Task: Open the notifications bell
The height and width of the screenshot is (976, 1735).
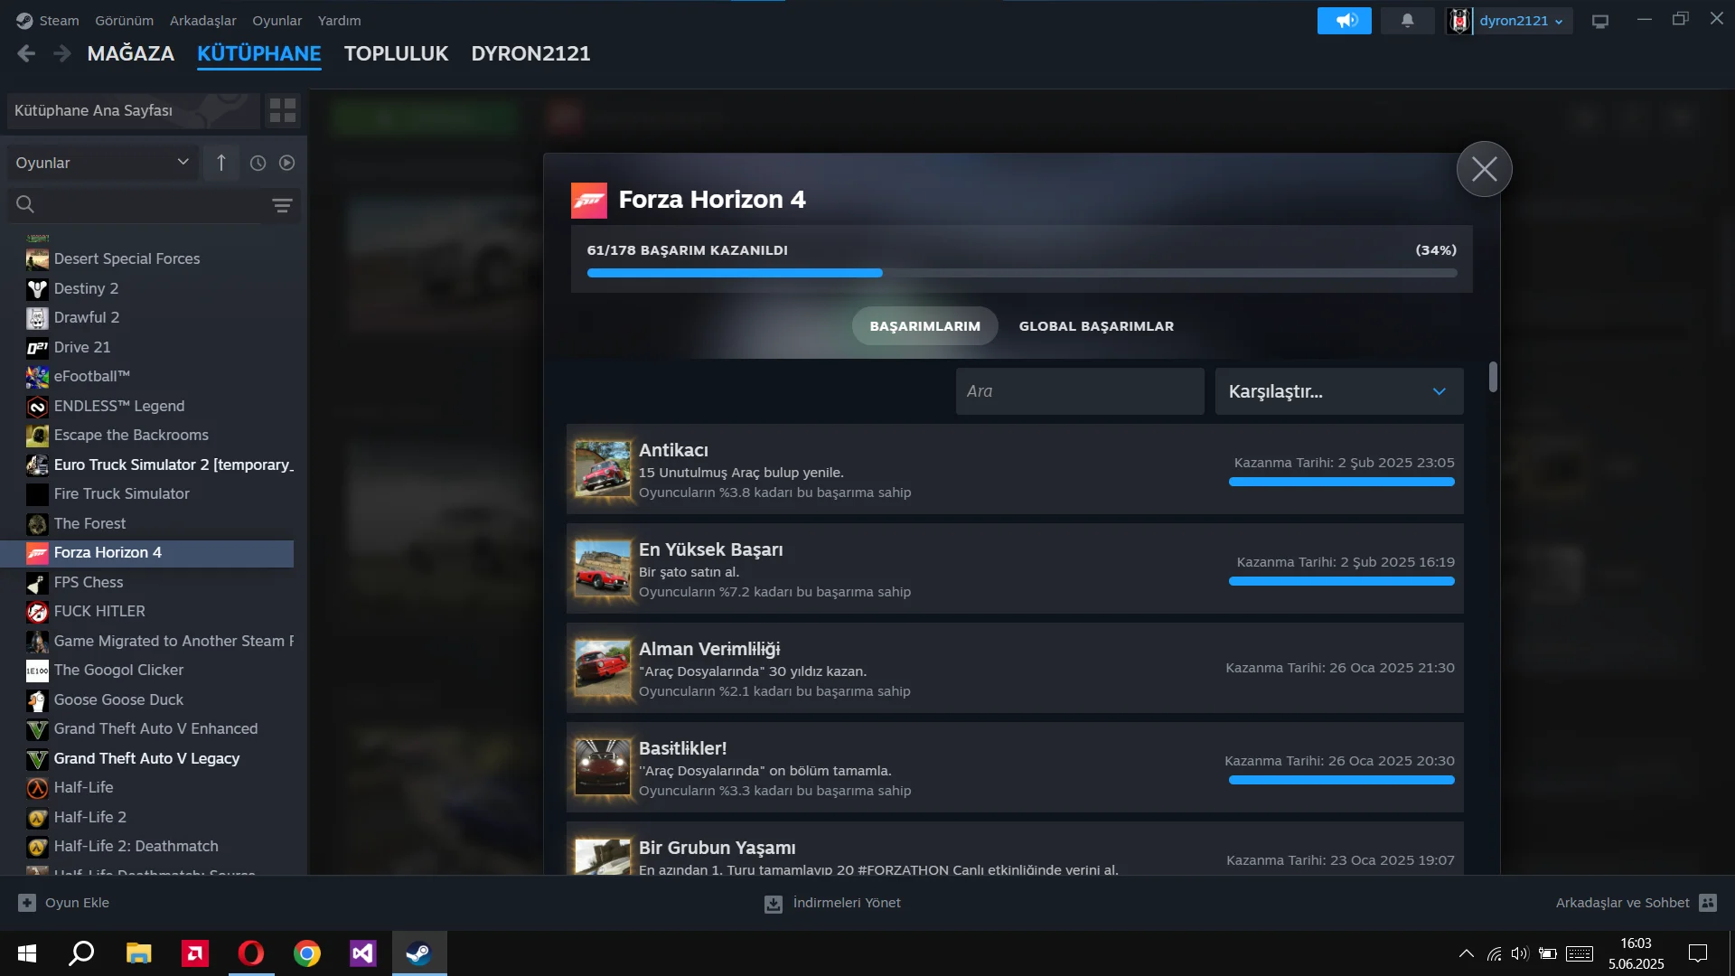Action: tap(1407, 21)
